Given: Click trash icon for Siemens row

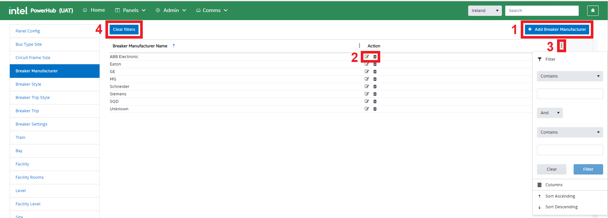Looking at the screenshot, I should point(375,94).
